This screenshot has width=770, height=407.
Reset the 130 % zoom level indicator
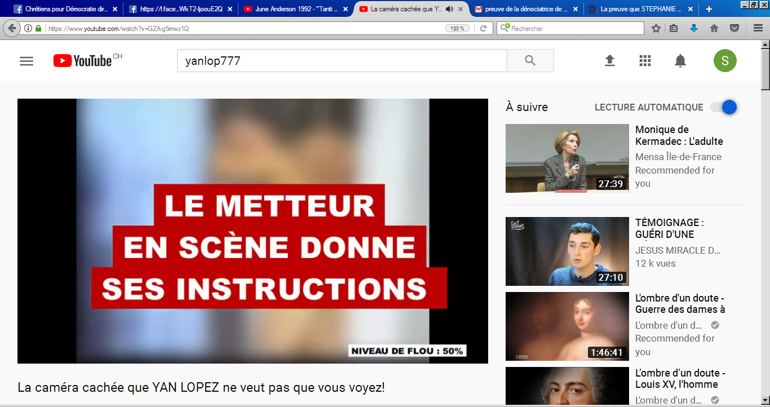tap(457, 28)
